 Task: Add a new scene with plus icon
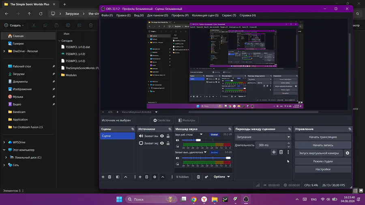(x=103, y=177)
